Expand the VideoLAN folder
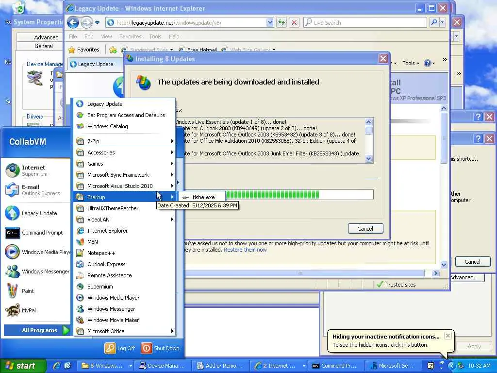 coord(124,219)
